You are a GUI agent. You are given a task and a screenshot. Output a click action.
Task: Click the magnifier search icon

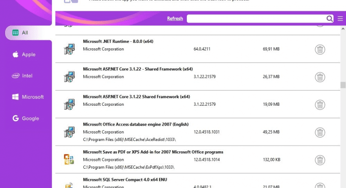click(x=330, y=18)
